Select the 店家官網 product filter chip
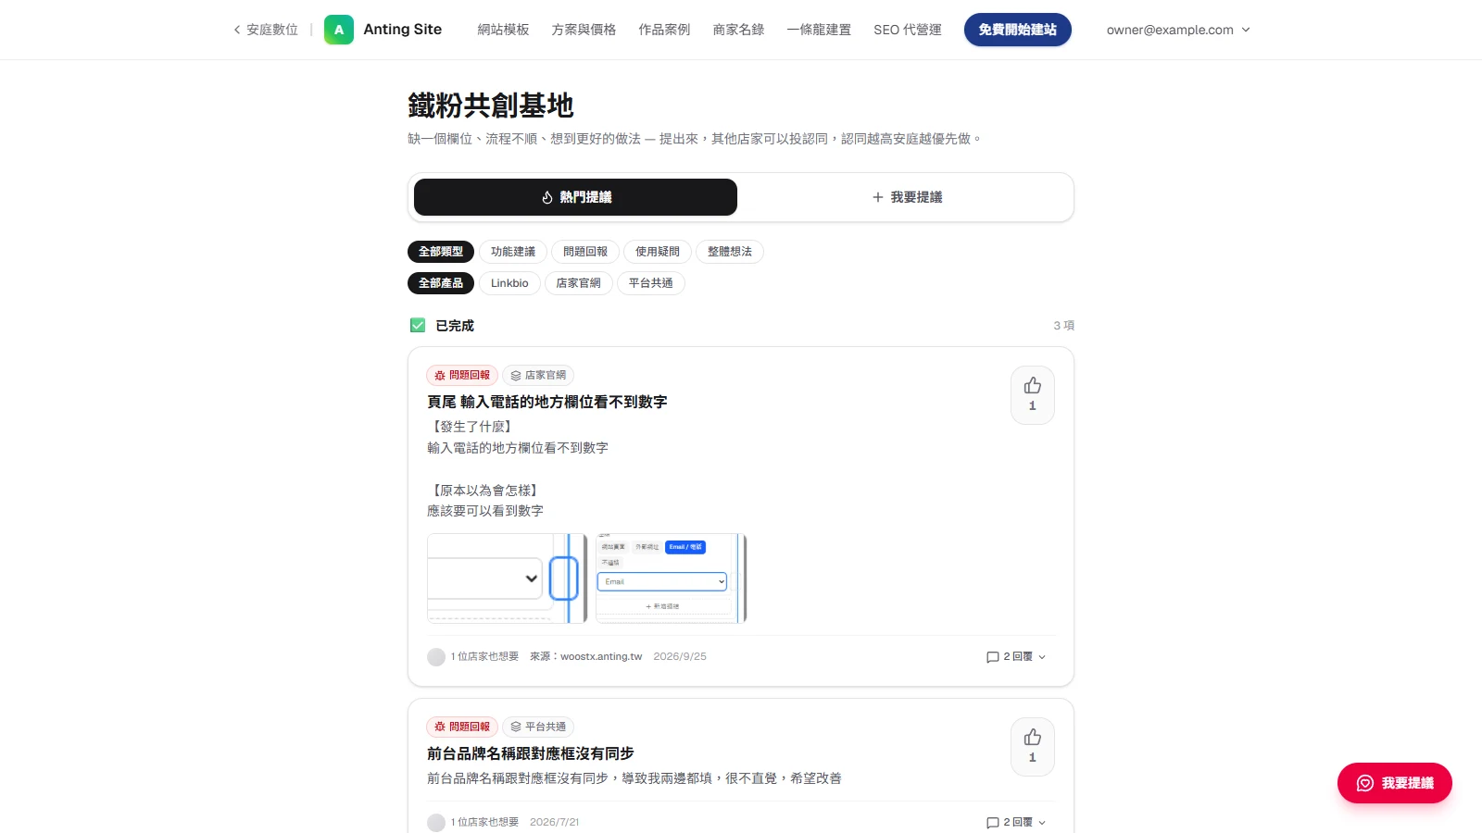The height and width of the screenshot is (833, 1482). (x=579, y=283)
